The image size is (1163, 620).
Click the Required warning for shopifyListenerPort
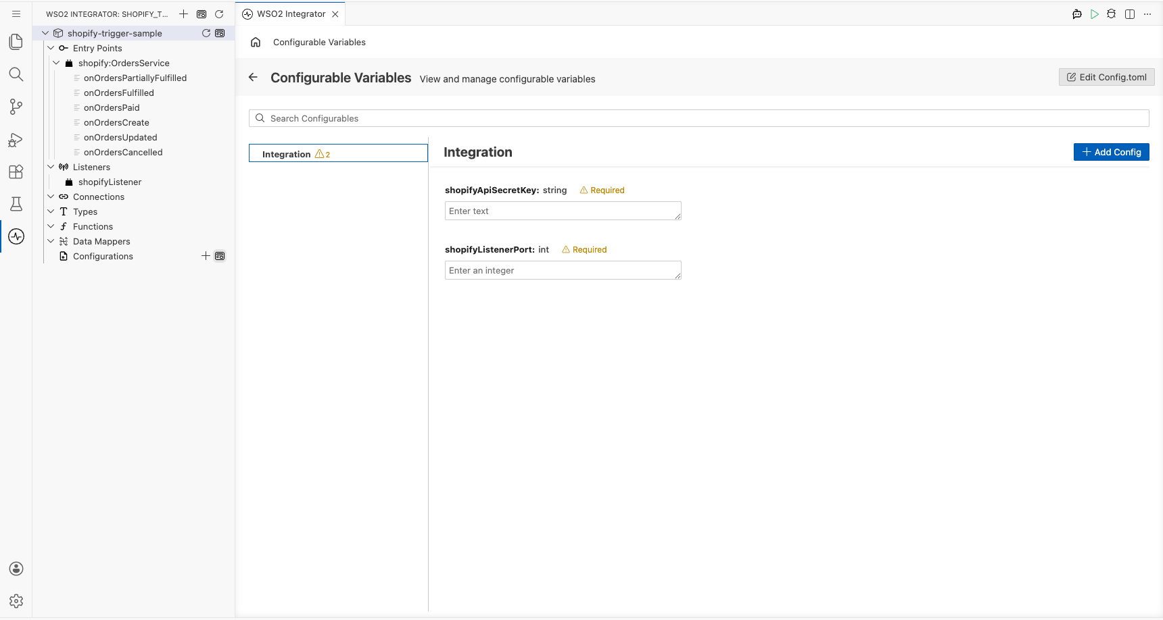coord(584,249)
